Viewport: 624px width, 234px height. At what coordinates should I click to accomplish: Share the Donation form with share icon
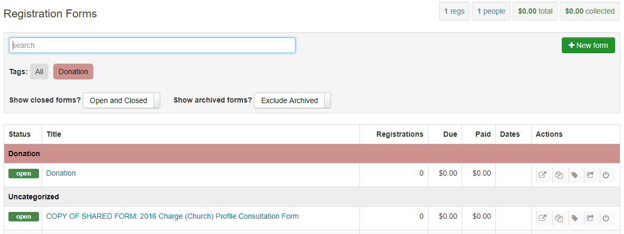(591, 175)
